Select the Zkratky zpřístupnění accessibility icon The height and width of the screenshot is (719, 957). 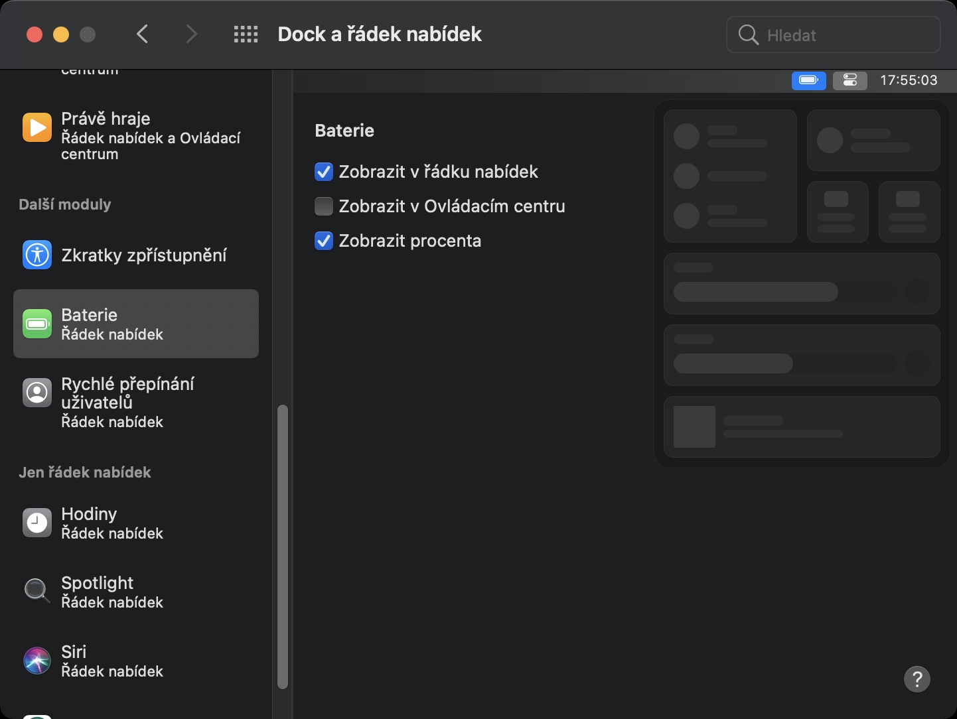pyautogui.click(x=37, y=255)
